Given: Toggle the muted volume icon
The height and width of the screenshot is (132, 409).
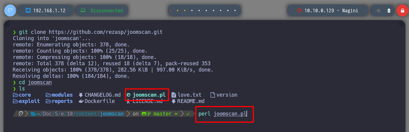Looking at the screenshot, I should [378, 10].
